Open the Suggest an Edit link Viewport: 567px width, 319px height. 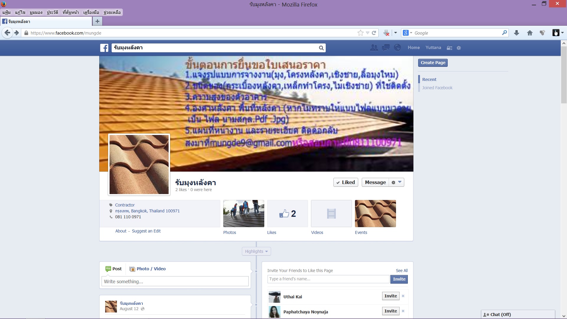point(146,231)
